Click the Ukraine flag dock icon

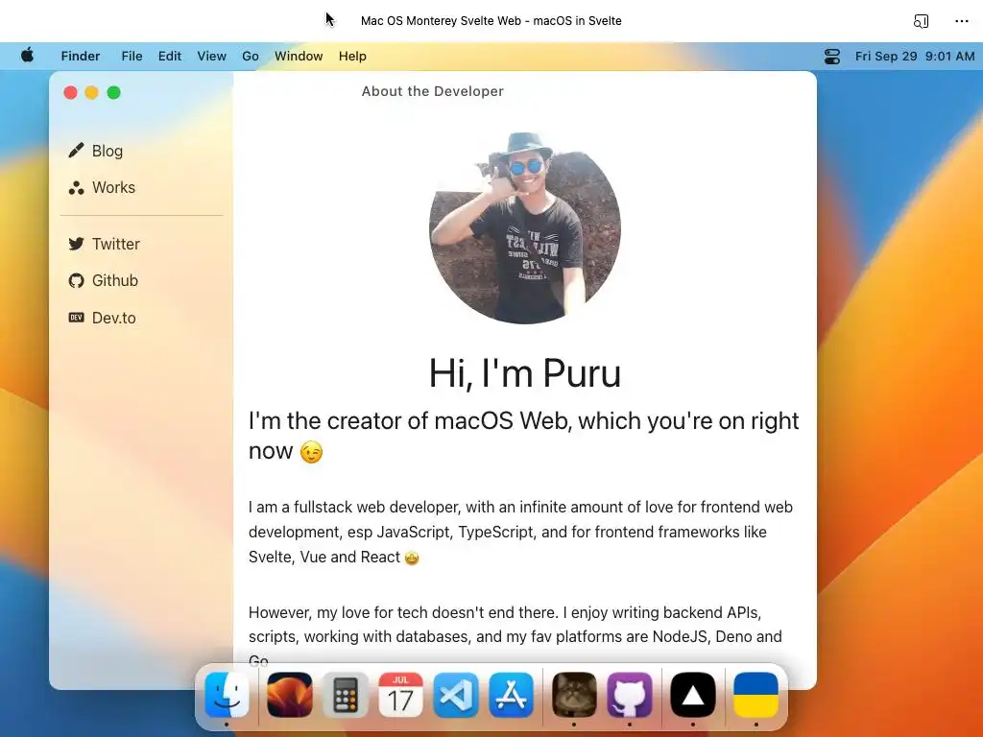pos(756,695)
